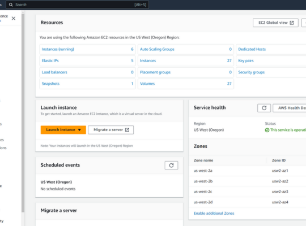Select zone row us-west-2b
The height and width of the screenshot is (226, 306).
click(x=247, y=181)
